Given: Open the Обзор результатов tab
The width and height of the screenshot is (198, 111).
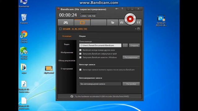Looking at the screenshot, I should coord(67,61).
